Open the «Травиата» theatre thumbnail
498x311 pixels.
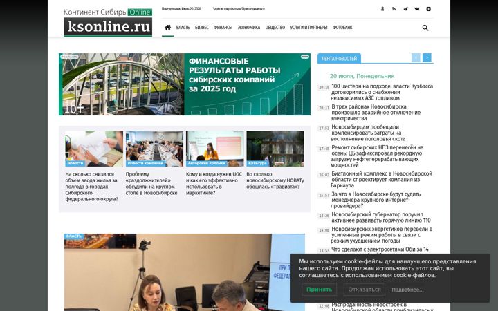pos(275,149)
